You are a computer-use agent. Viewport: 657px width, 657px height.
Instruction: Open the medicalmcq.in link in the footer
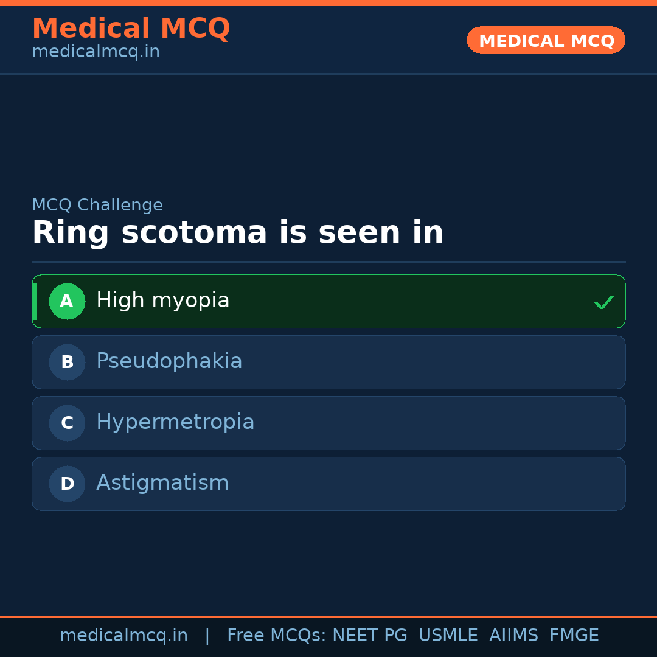coord(123,636)
